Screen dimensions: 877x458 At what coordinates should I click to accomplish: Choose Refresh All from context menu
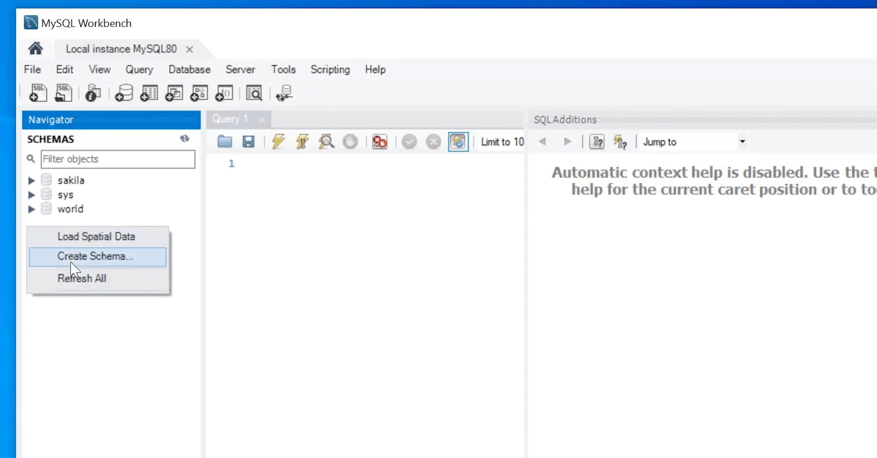click(98, 278)
